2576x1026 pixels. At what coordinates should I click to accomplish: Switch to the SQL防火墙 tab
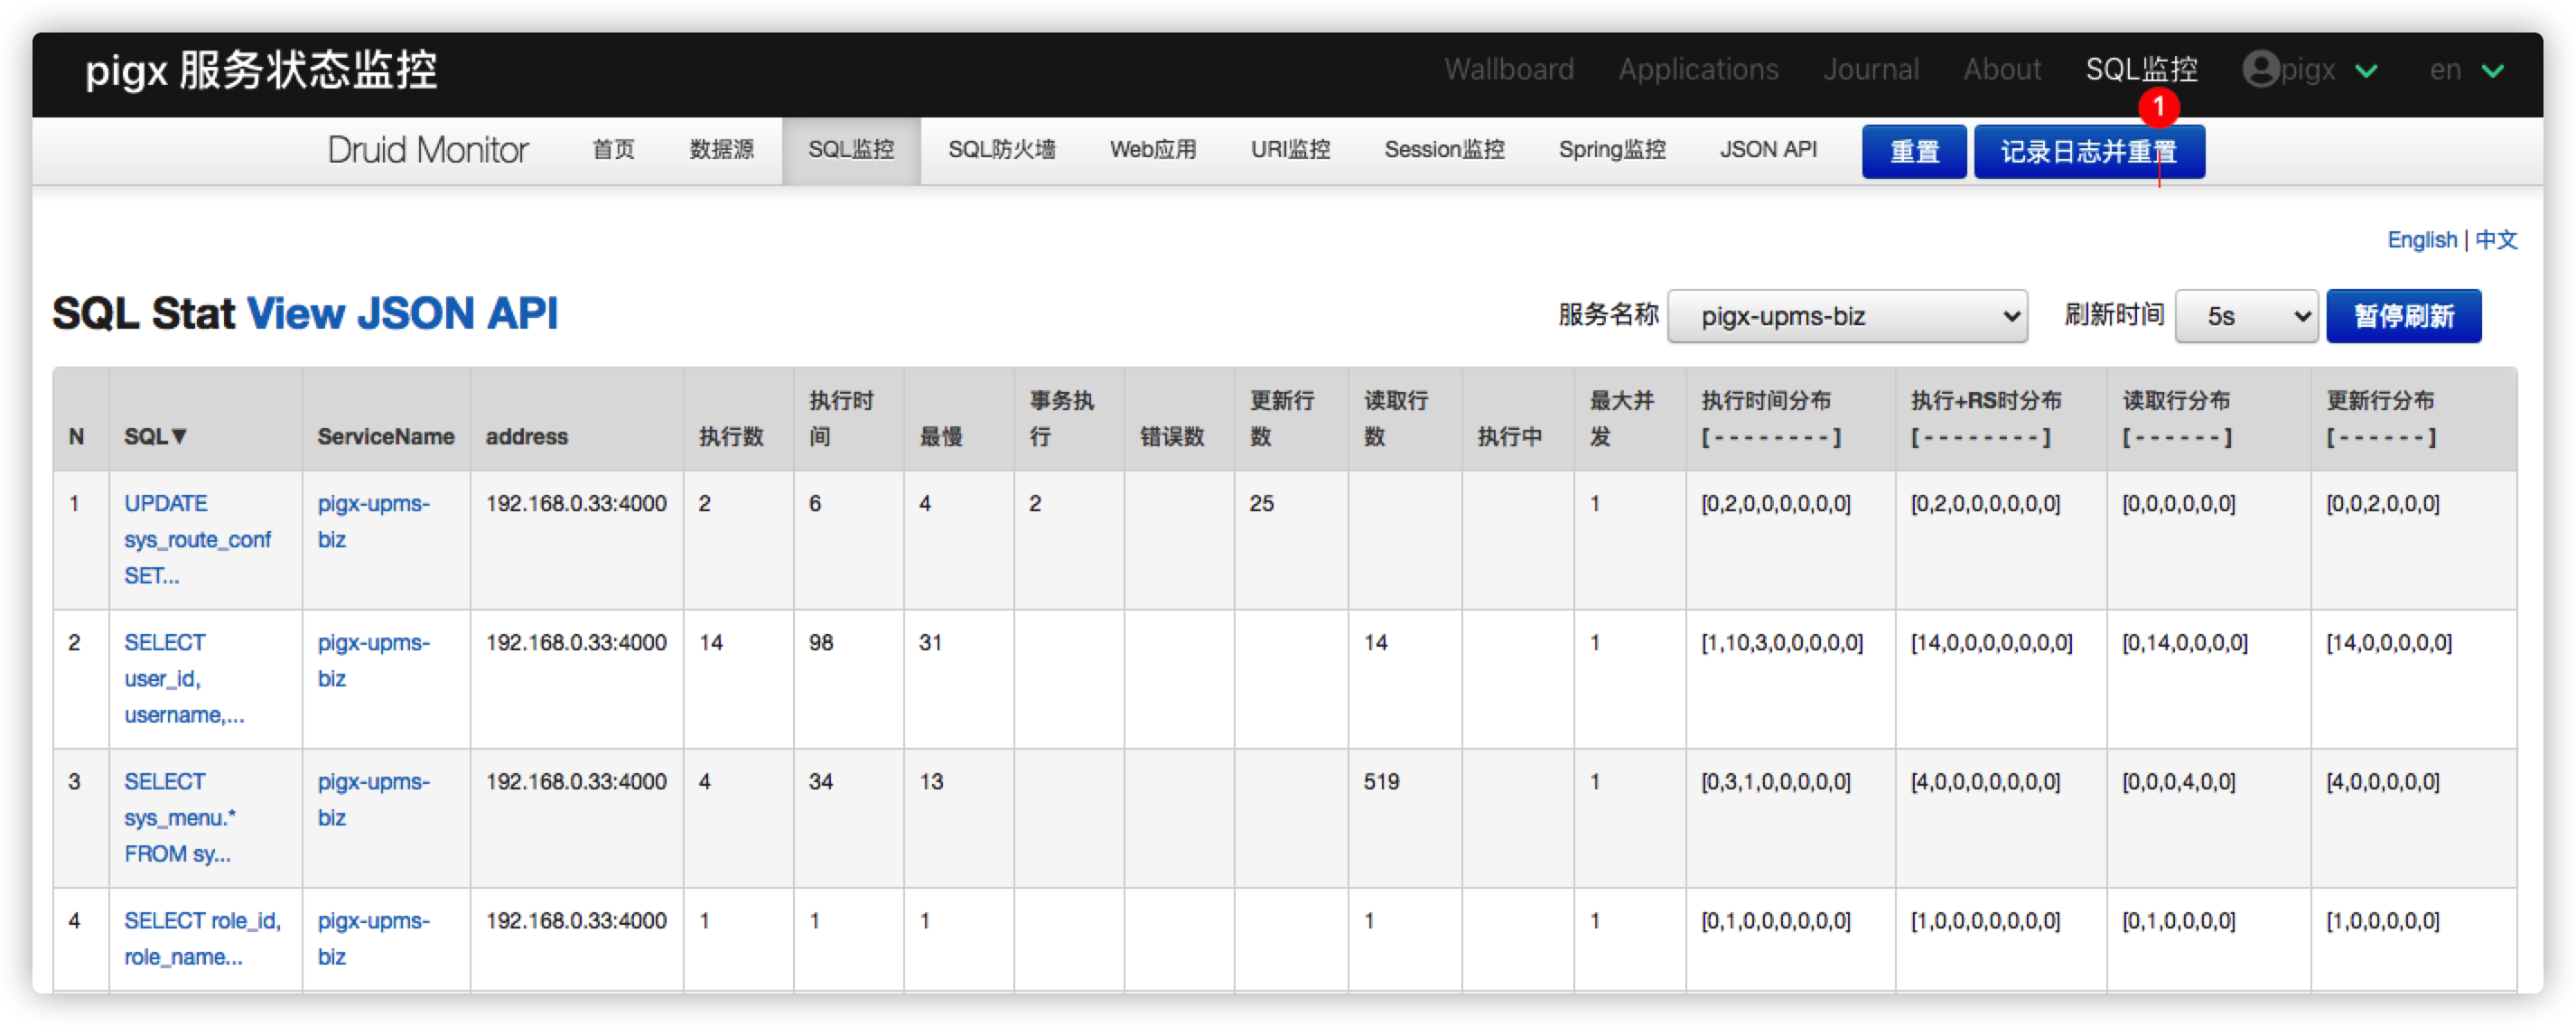1001,150
